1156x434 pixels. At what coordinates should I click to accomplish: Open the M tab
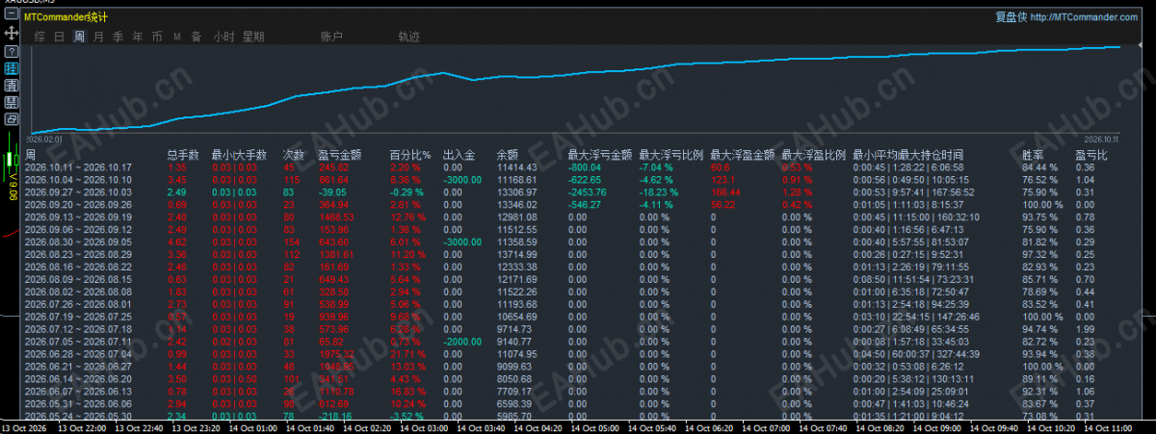point(177,37)
